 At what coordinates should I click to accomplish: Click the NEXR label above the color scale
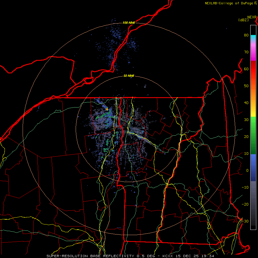[x=252, y=17]
